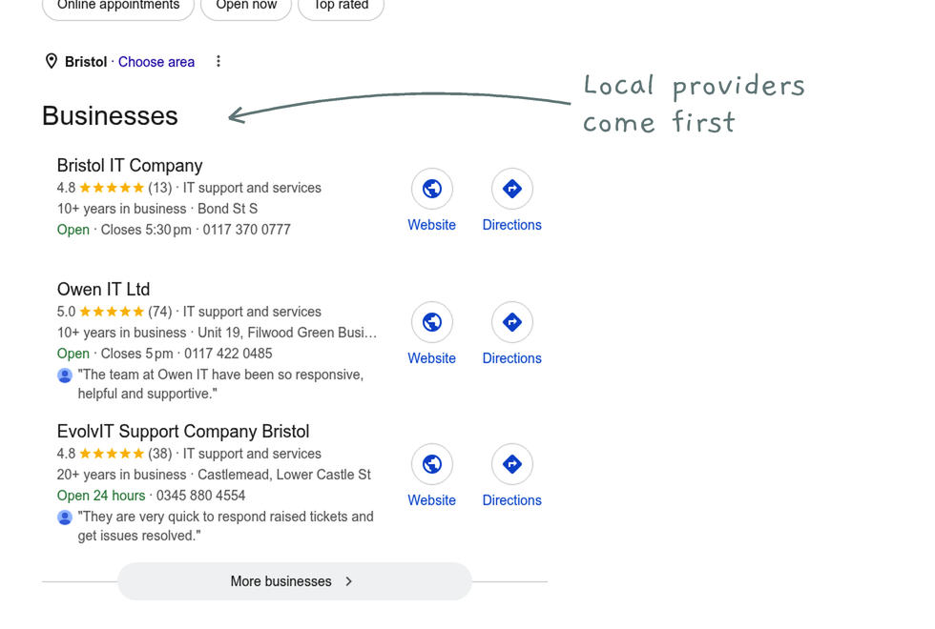Click the Choose area link
Image resolution: width=935 pixels, height=629 pixels.
pos(156,62)
